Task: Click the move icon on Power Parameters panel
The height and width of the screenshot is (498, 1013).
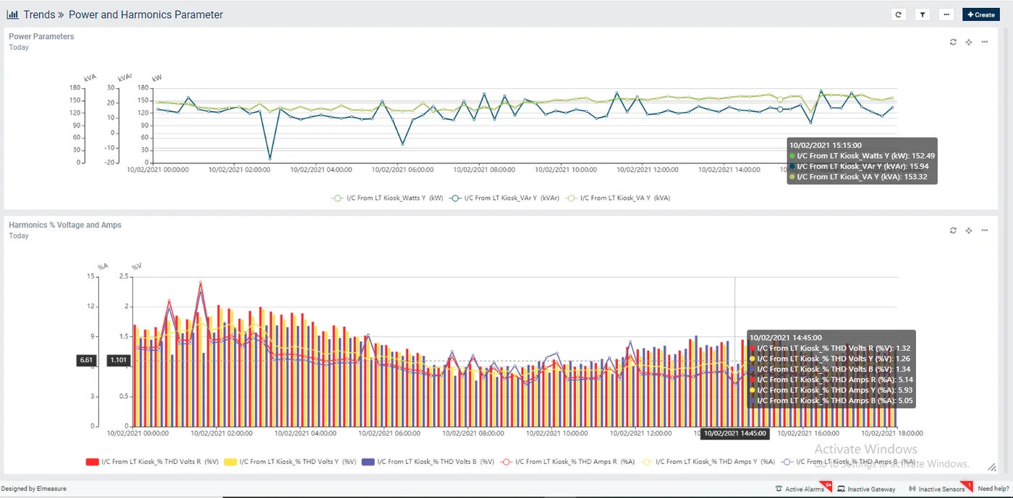Action: coord(969,42)
